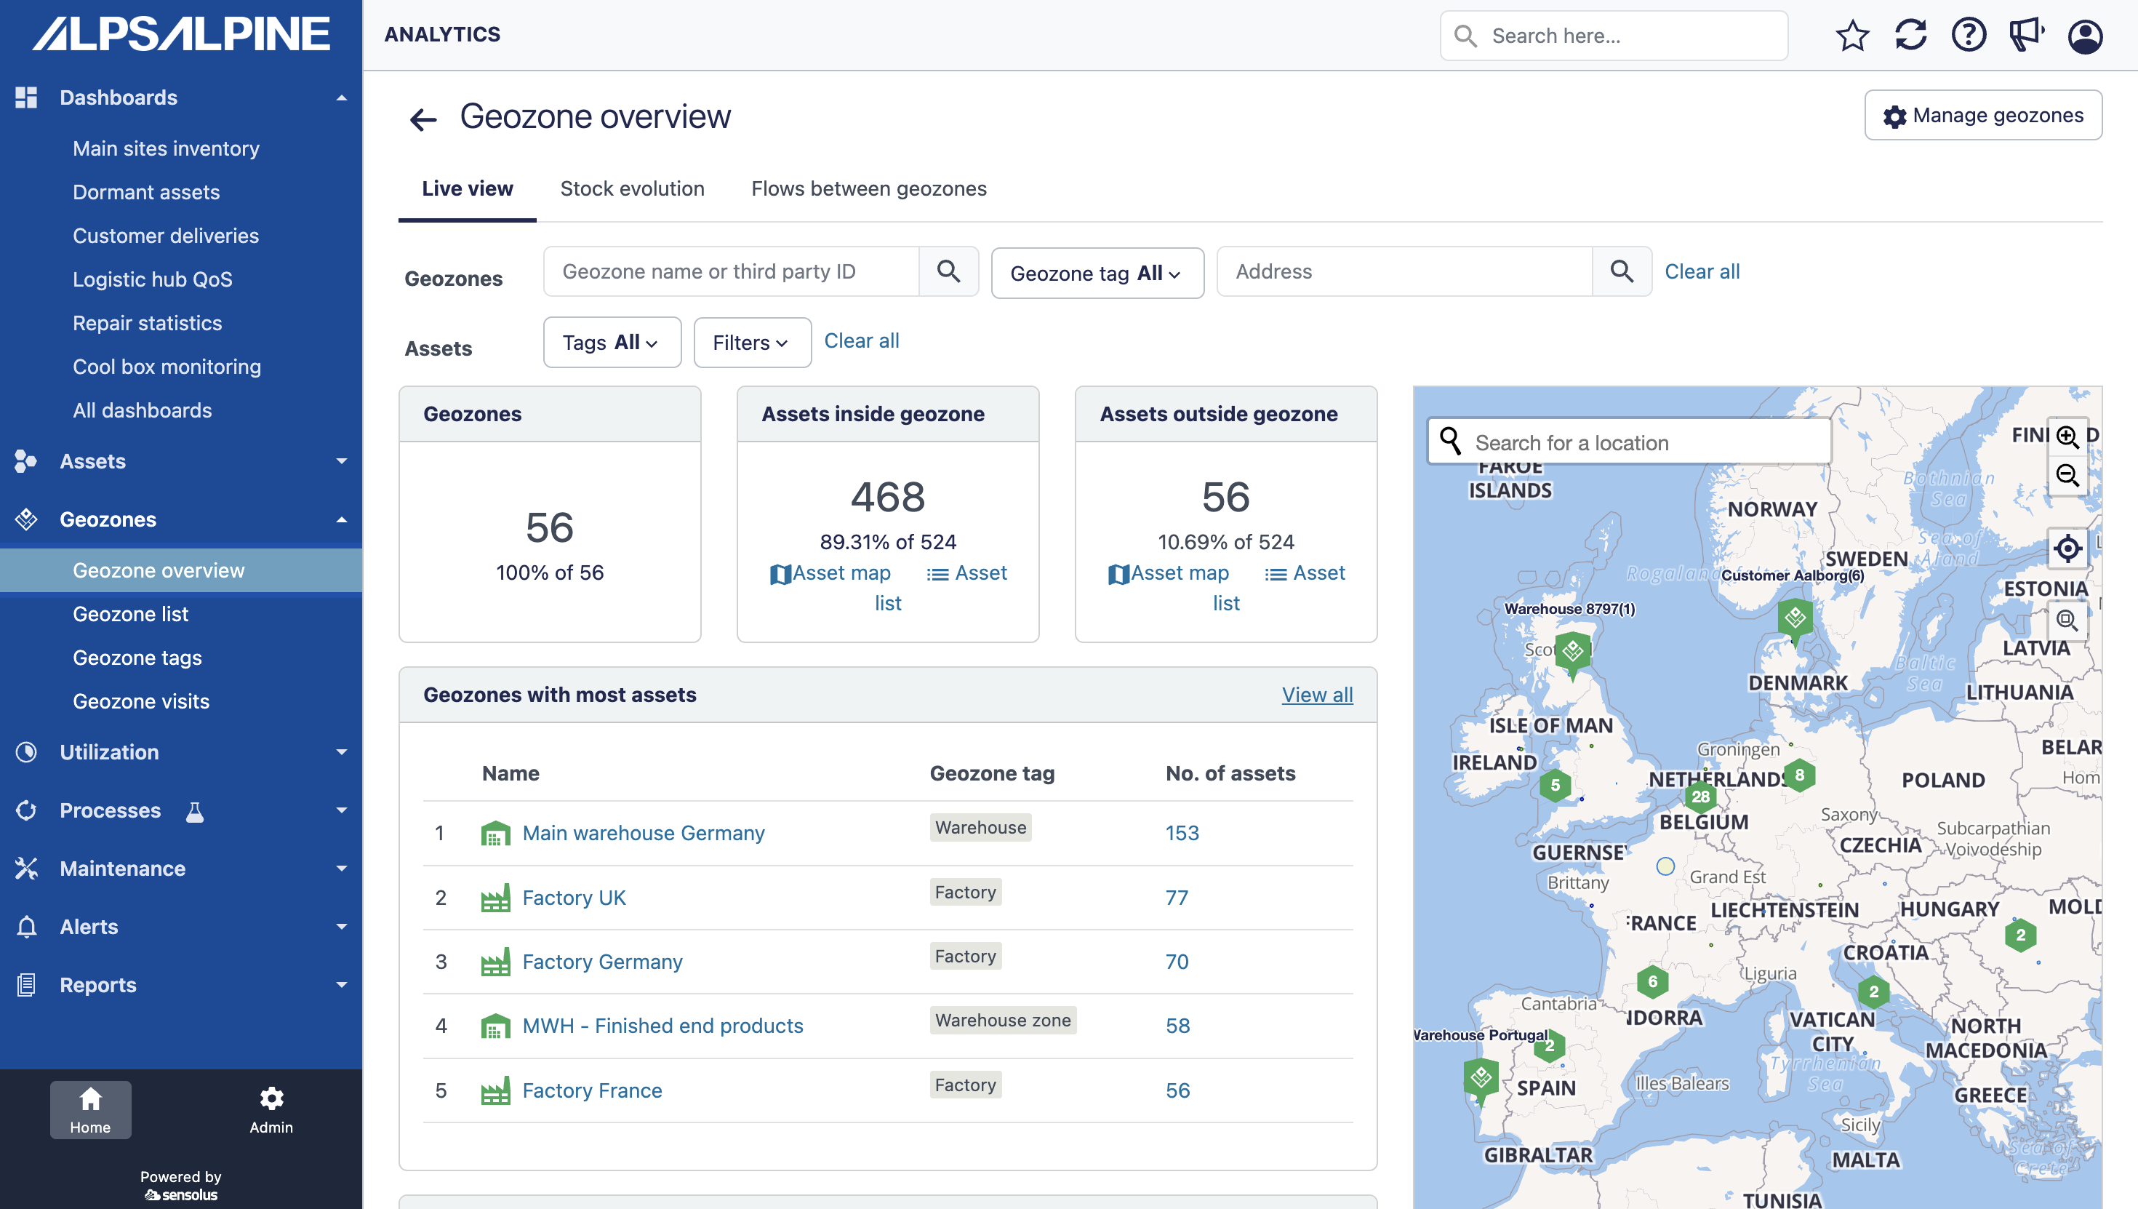Image resolution: width=2138 pixels, height=1209 pixels.
Task: Open the announcements megaphone icon
Action: [x=2026, y=36]
